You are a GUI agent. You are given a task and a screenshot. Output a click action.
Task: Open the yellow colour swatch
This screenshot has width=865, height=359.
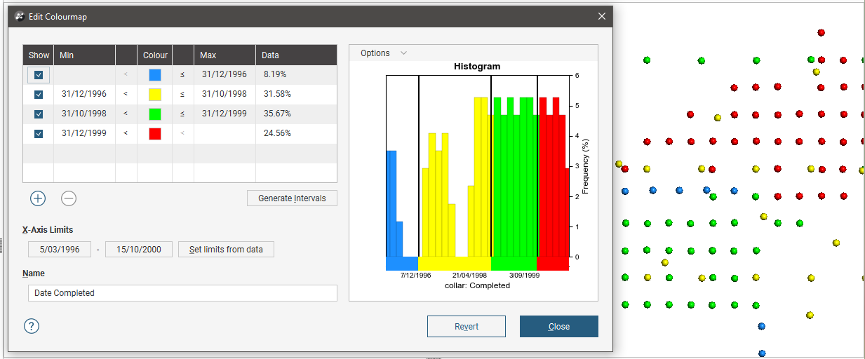click(x=155, y=94)
